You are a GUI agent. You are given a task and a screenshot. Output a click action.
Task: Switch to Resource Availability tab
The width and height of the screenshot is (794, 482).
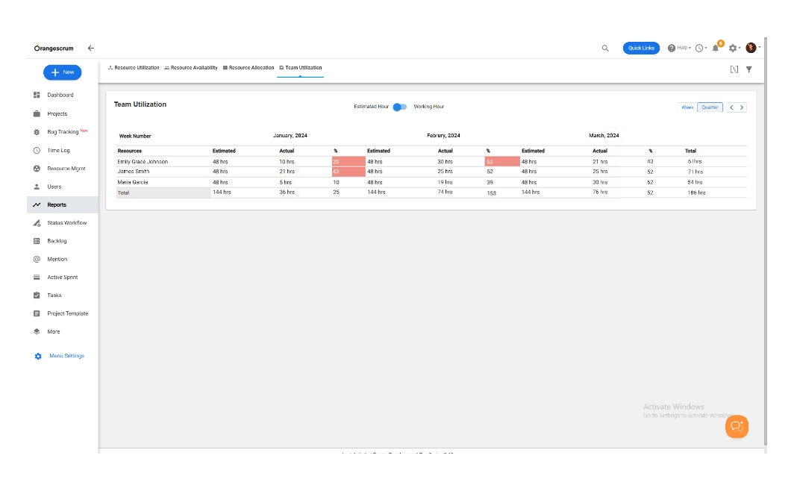191,68
